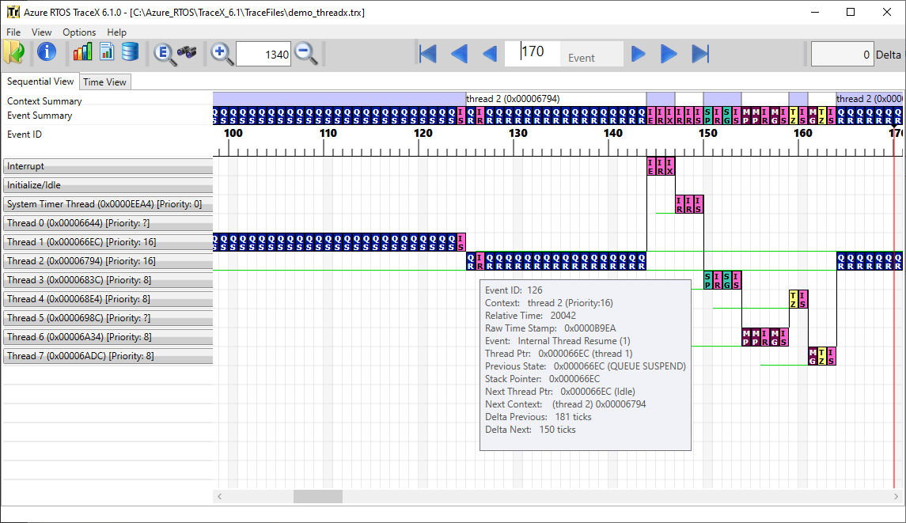906x523 pixels.
Task: Click the first MP event in the Thread 6 row
Action: (x=746, y=337)
